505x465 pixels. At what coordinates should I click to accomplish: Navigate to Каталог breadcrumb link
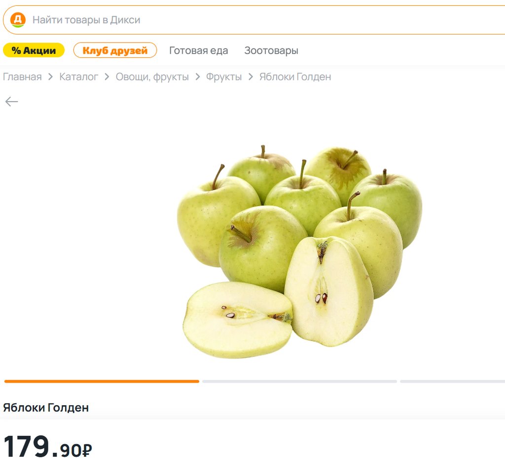click(x=78, y=76)
